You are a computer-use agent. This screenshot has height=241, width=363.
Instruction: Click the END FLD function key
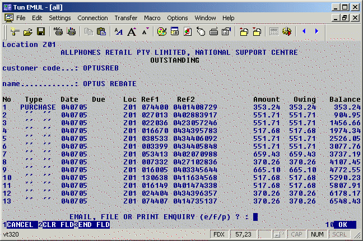94,225
